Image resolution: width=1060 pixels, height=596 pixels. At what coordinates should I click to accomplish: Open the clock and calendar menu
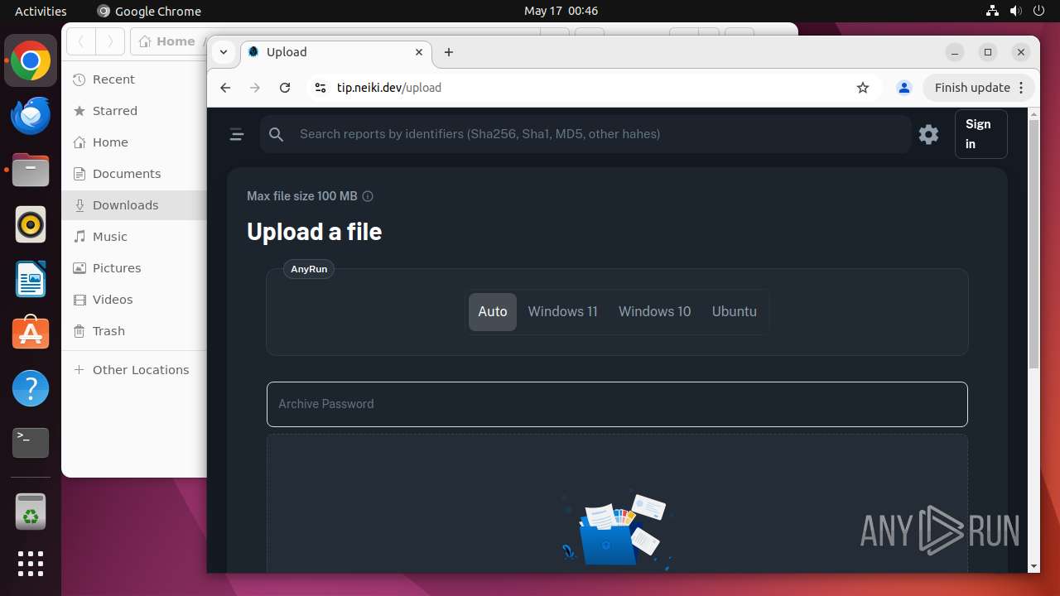click(x=561, y=11)
